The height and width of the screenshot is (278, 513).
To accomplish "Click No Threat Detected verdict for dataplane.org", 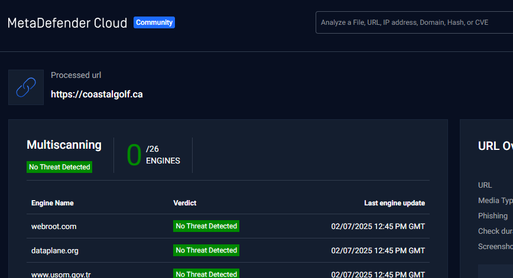I will click(206, 250).
